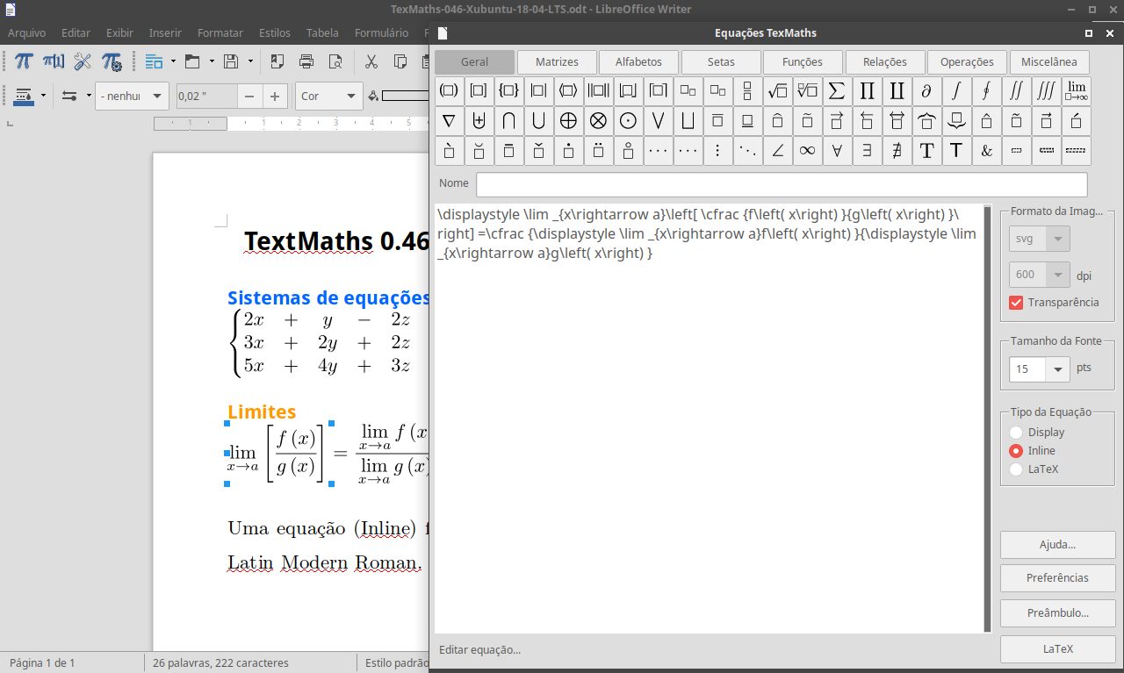Switch to the Alfabetos tab

point(638,62)
